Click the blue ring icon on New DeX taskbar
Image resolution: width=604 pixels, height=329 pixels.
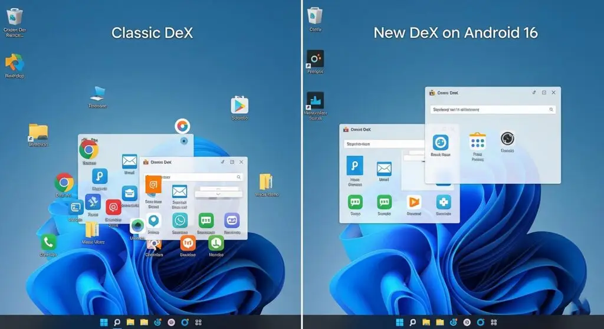480,323
